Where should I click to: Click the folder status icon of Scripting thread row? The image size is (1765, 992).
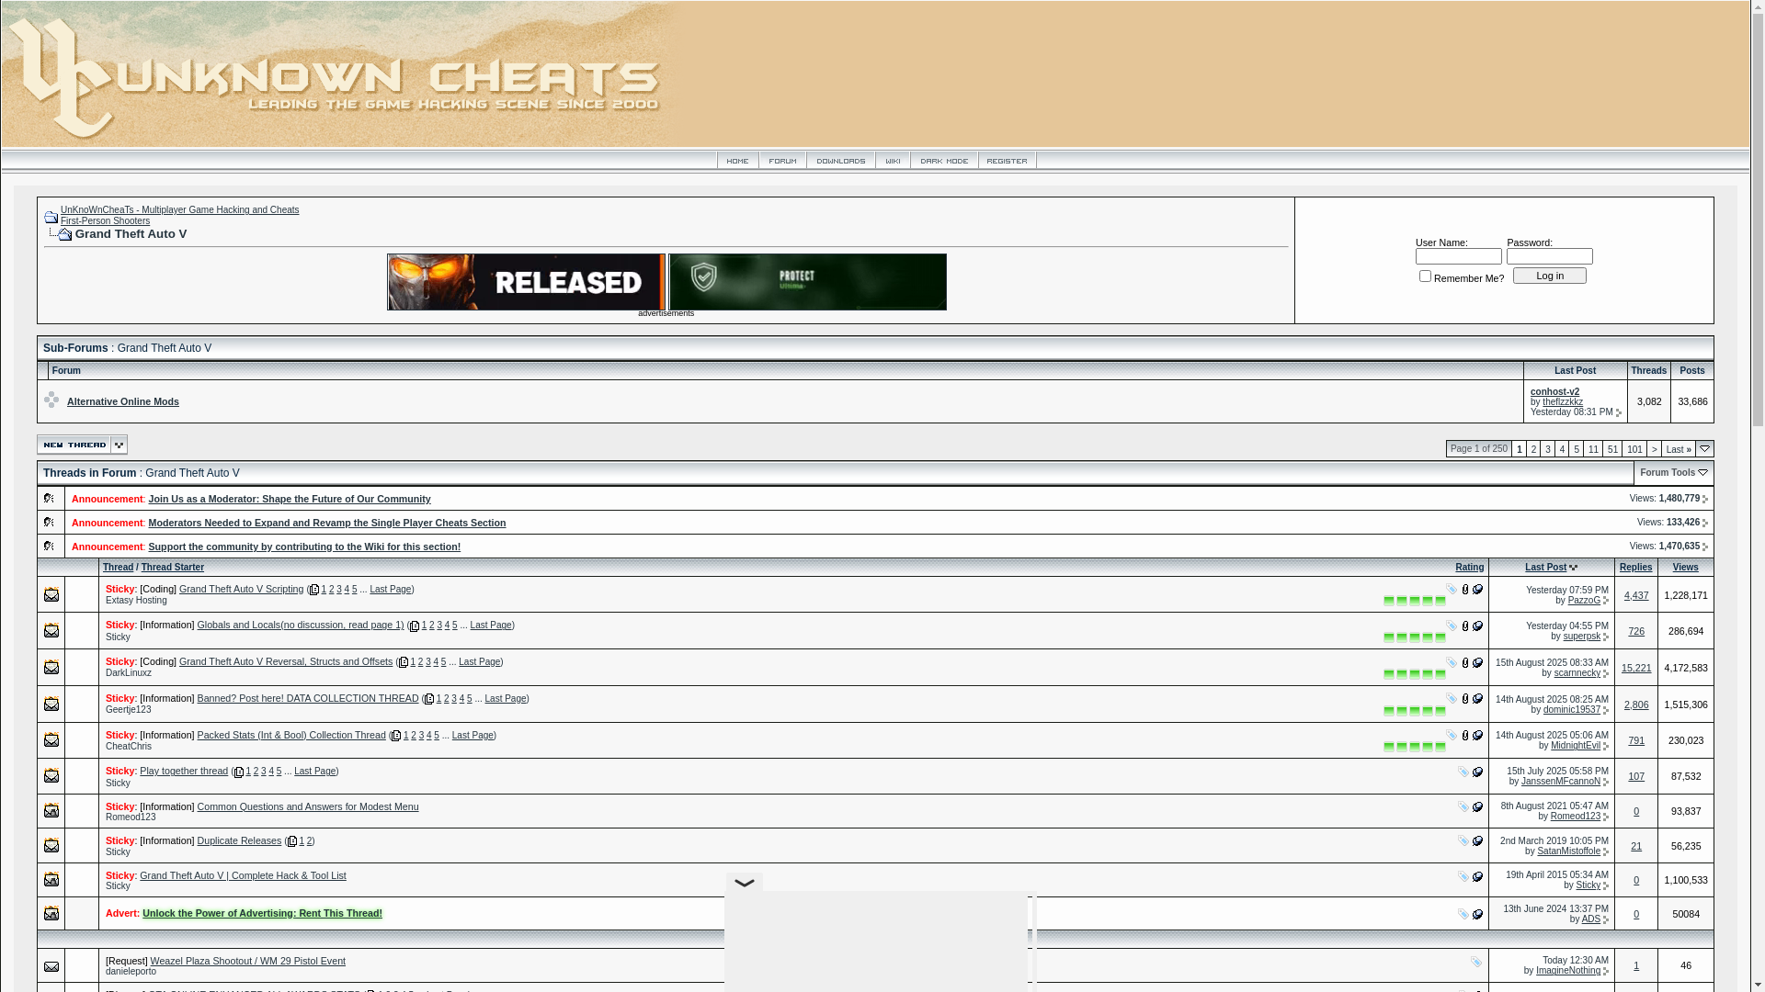point(51,594)
